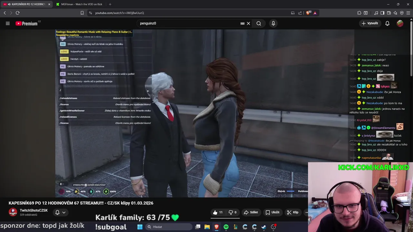Open the Windows Start menu
This screenshot has width=413, height=232.
[x=140, y=227]
